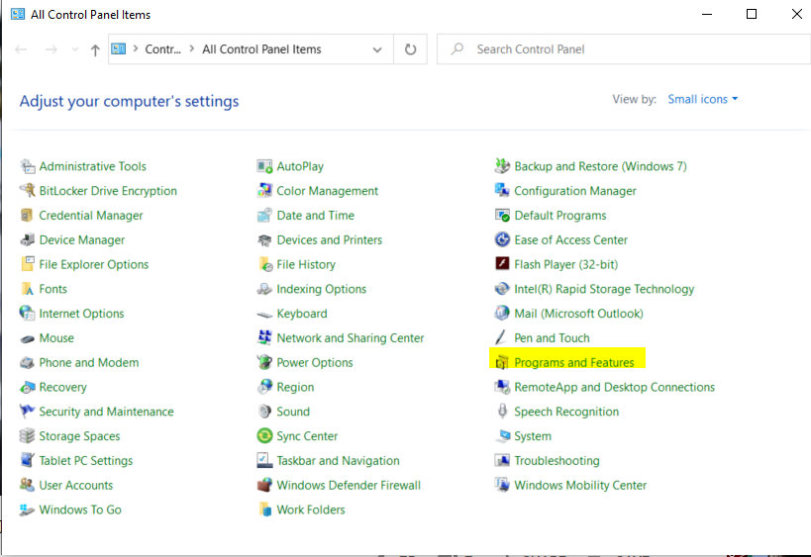Click the Mail (Microsoft Outlook) icon

pos(503,314)
